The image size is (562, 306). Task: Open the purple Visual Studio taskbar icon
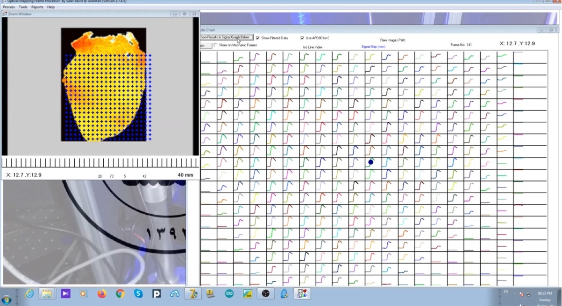pos(65,293)
